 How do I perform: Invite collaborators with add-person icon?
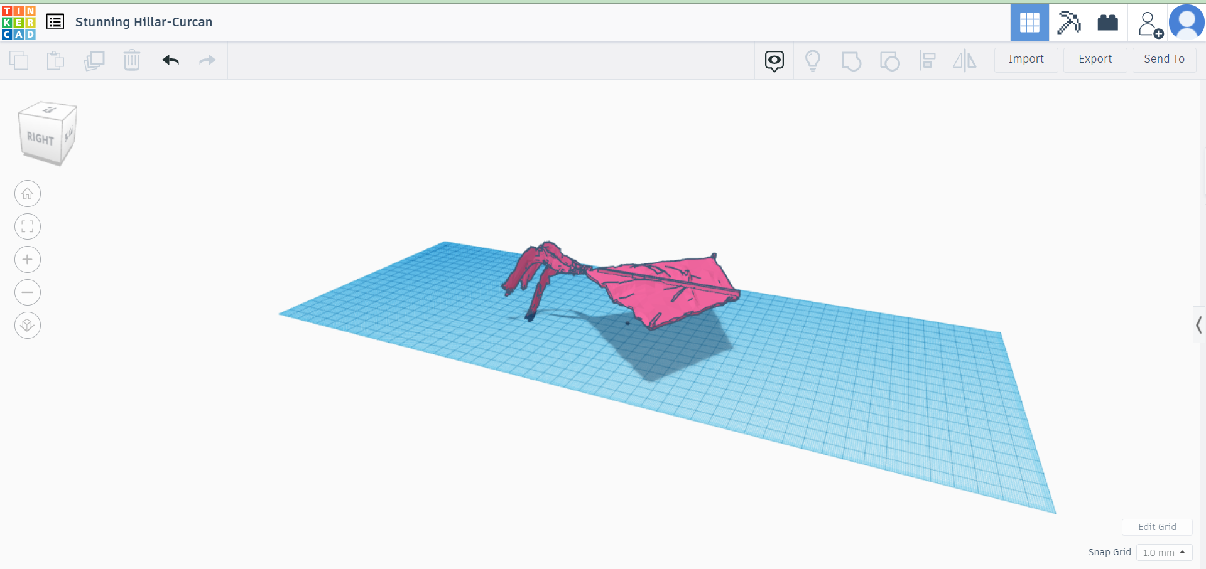click(x=1149, y=24)
